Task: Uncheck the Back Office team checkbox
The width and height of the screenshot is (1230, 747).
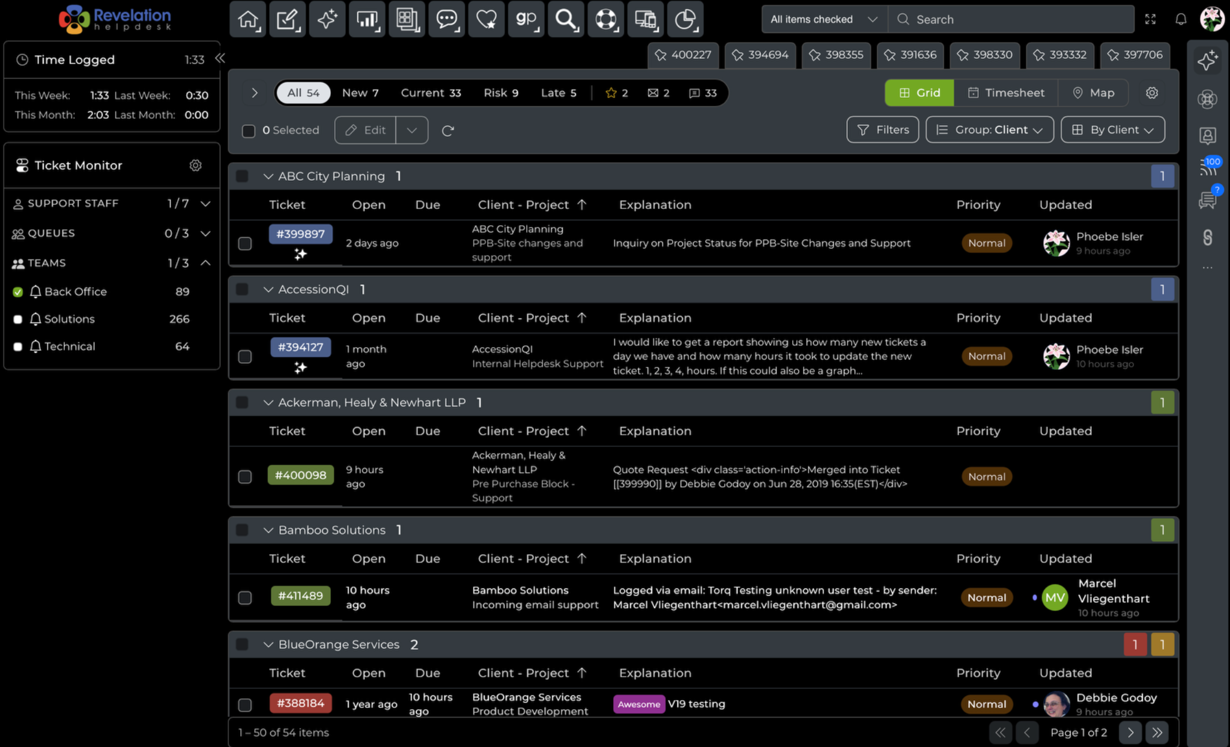Action: click(18, 292)
